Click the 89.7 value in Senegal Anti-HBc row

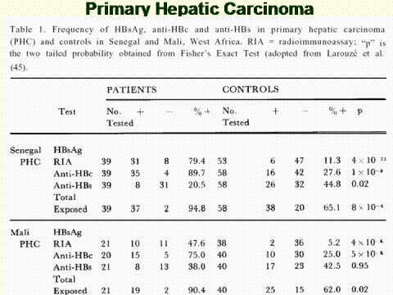click(x=196, y=173)
